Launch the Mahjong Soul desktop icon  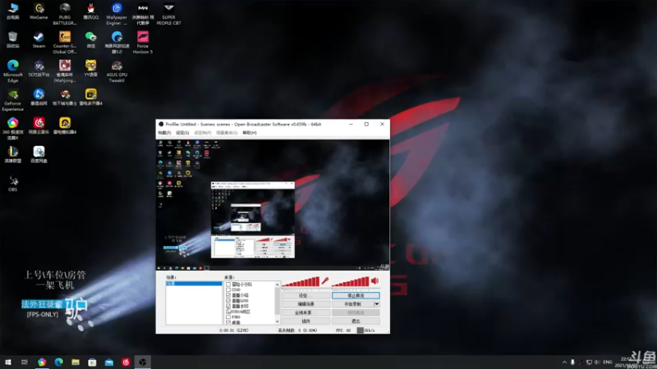pos(65,71)
